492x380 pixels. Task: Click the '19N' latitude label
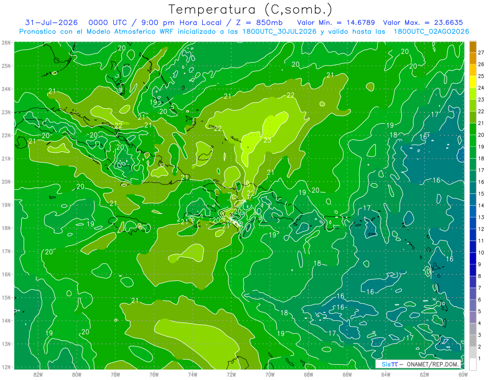click(x=6, y=205)
